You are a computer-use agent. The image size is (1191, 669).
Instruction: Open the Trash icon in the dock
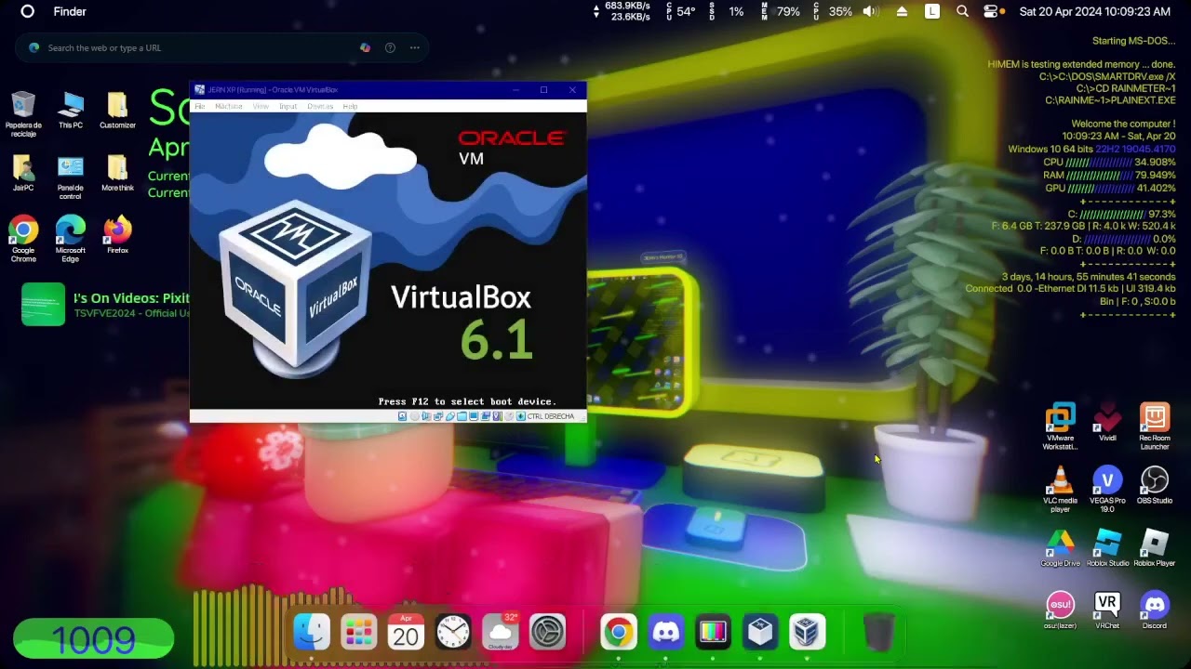(x=879, y=633)
